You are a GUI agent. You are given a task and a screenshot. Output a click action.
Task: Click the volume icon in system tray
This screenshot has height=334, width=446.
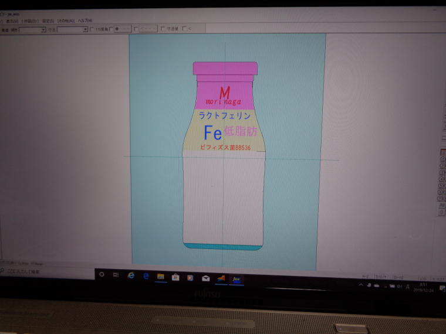pos(400,287)
